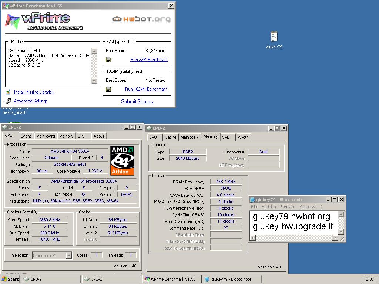The width and height of the screenshot is (379, 284).
Task: Open the Windows Start button
Action: (x=10, y=279)
